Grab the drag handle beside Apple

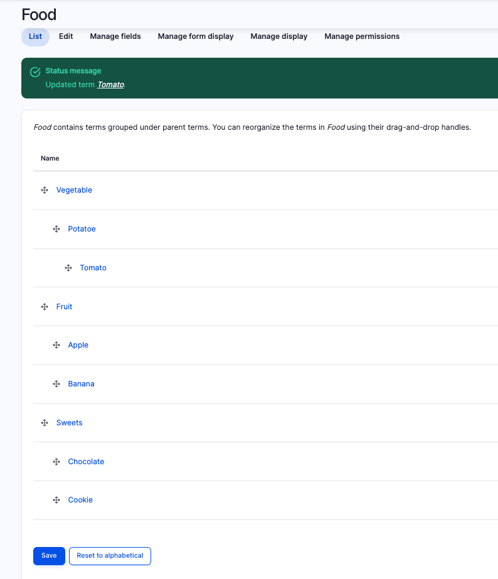[x=56, y=345]
